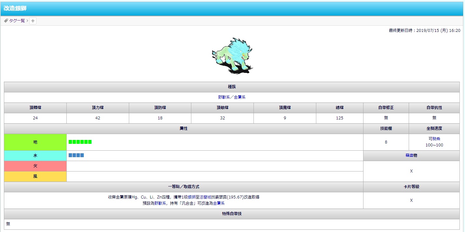
Task: Open 野獸系 link in the 種族 row
Action: click(224, 97)
